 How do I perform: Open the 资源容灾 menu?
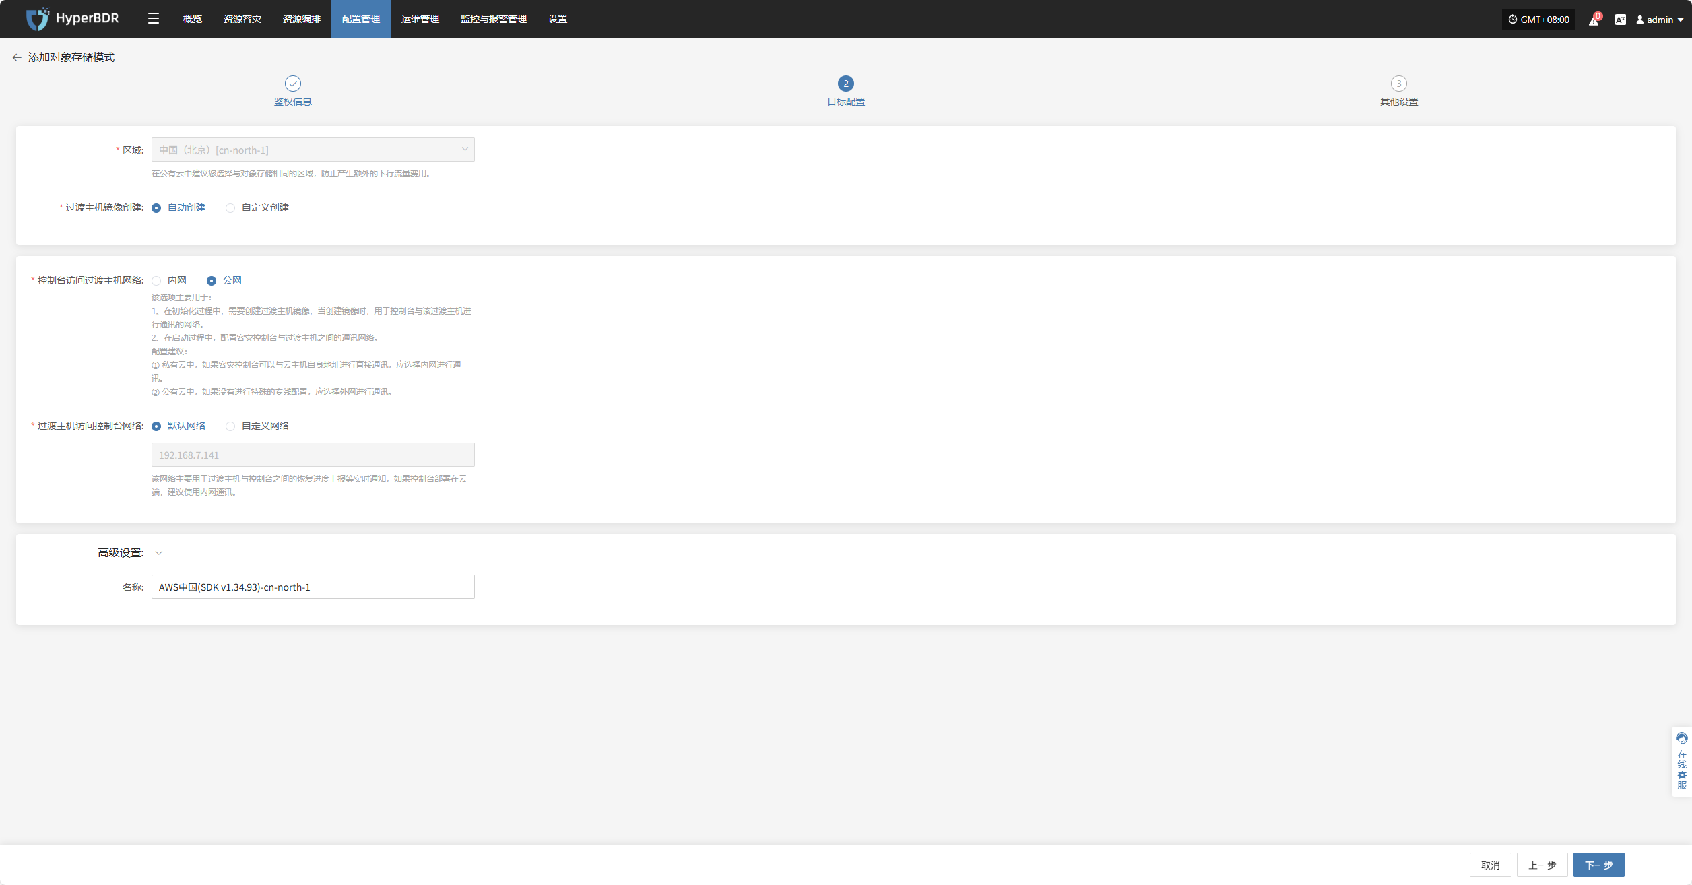tap(242, 19)
